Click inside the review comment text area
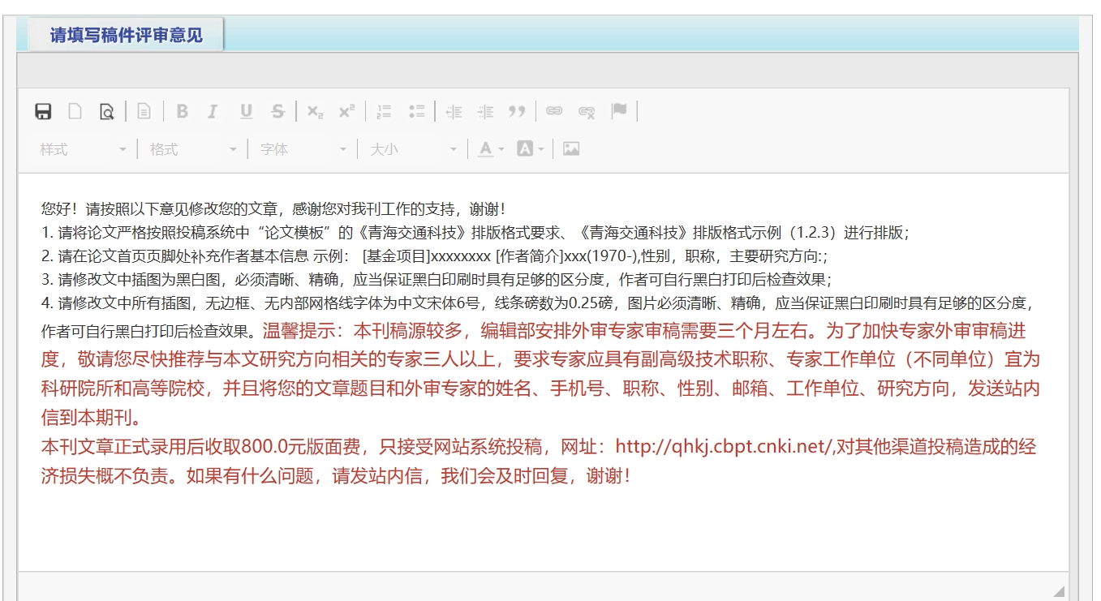 pos(542,527)
